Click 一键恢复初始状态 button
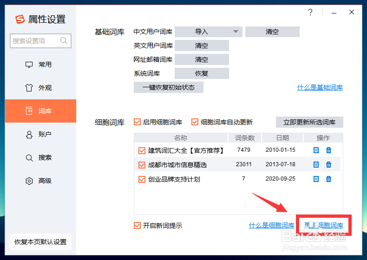 pos(169,87)
